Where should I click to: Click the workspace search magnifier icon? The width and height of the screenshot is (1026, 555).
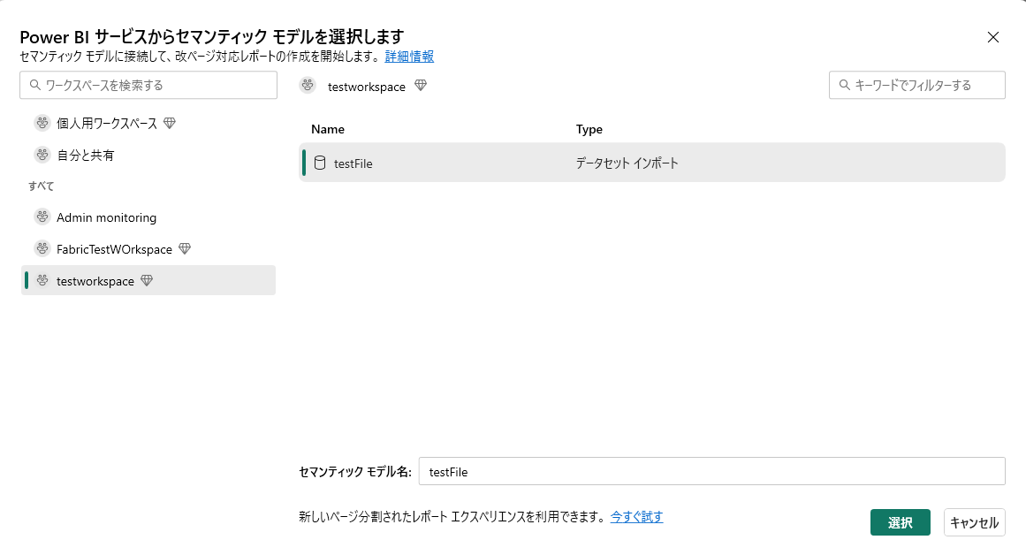pyautogui.click(x=35, y=85)
